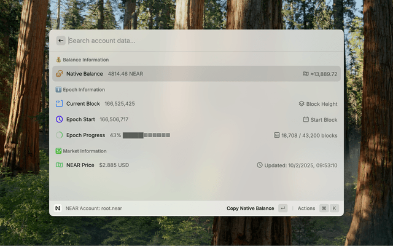Click the Native Balance coins icon

click(x=60, y=74)
